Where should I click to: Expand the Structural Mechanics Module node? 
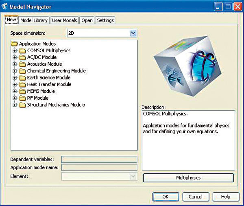tap(15, 105)
